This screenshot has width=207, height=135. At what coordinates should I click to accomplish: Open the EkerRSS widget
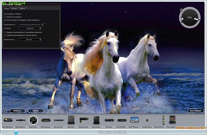[71, 120]
